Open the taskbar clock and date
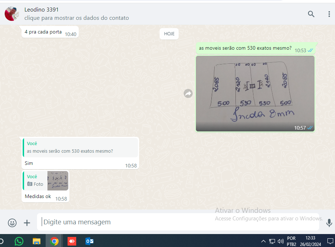The height and width of the screenshot is (247, 335). click(310, 241)
